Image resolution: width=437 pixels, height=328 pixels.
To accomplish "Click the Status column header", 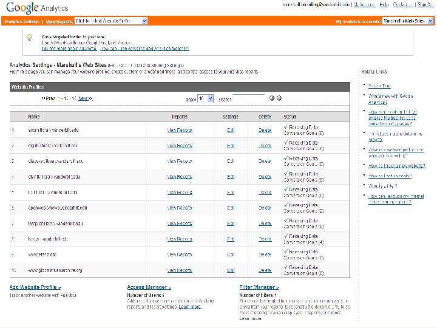I will (290, 117).
